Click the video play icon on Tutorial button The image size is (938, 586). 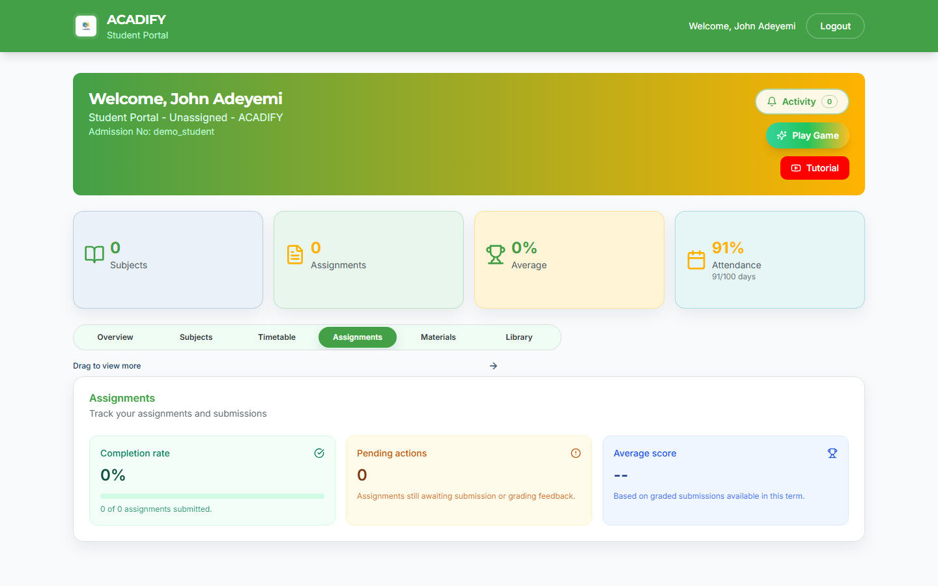click(795, 168)
